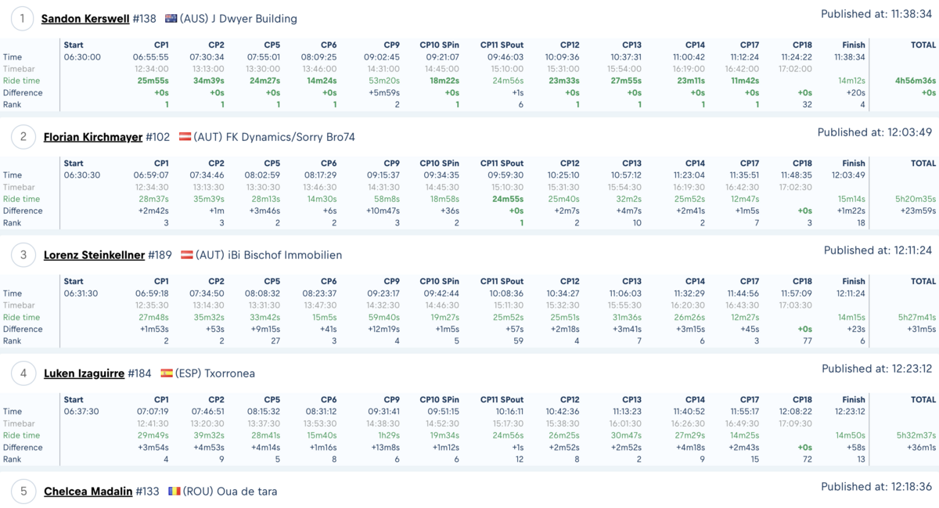Click the Australian flag icon beside #138
The image size is (939, 508).
tap(171, 19)
